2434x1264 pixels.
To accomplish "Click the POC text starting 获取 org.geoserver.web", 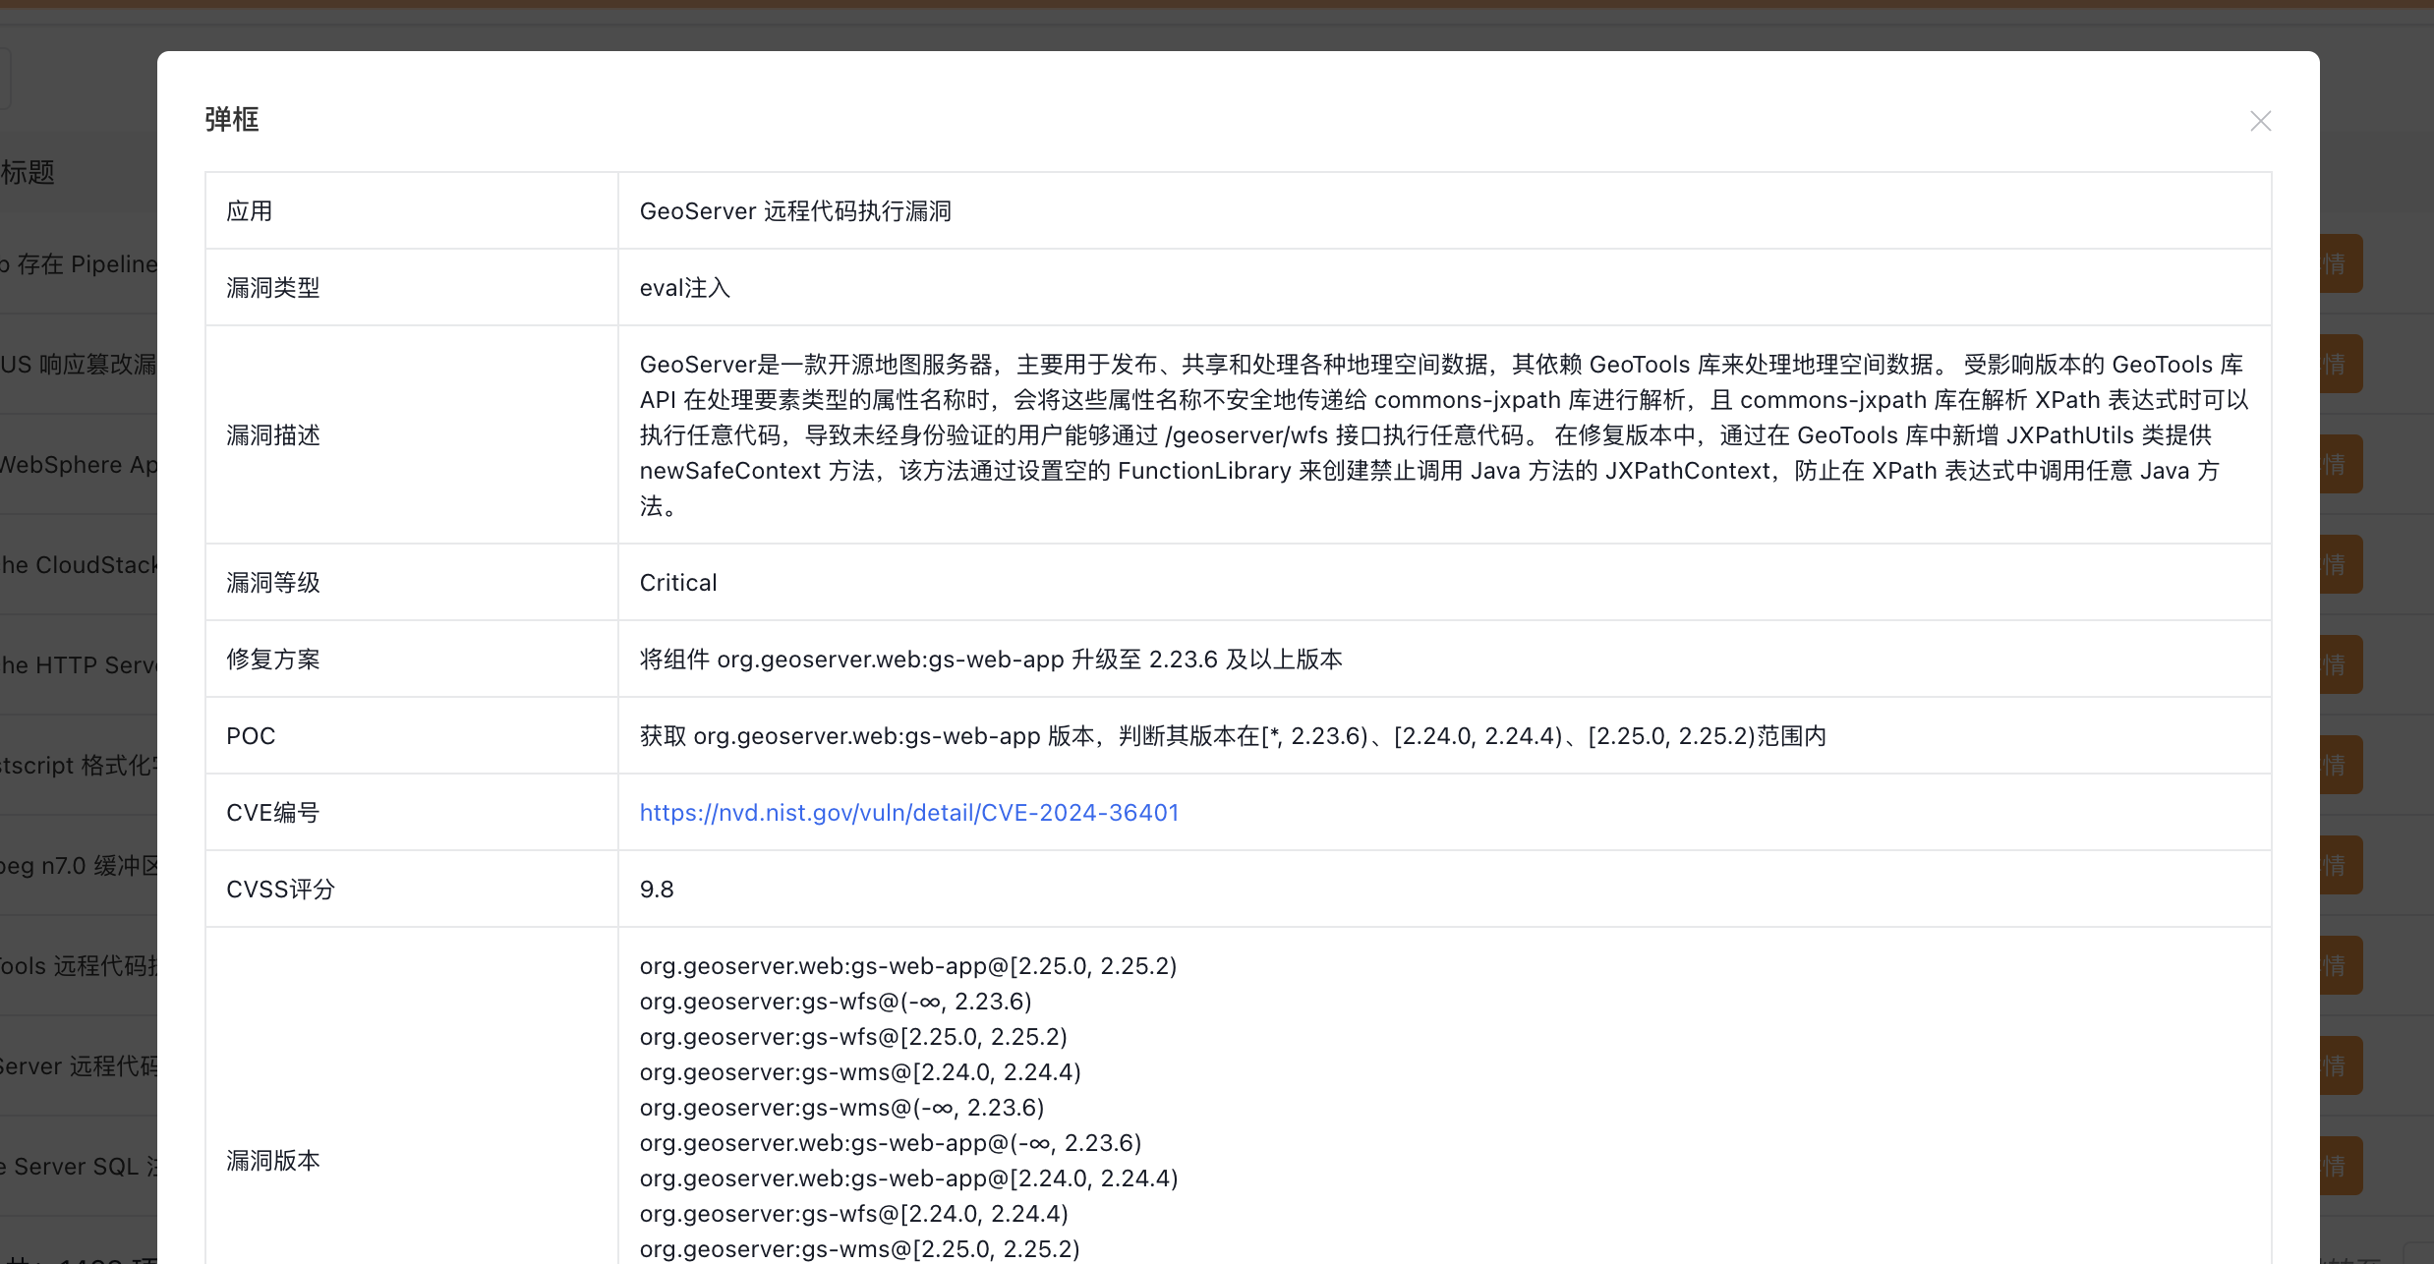I will coord(1233,736).
